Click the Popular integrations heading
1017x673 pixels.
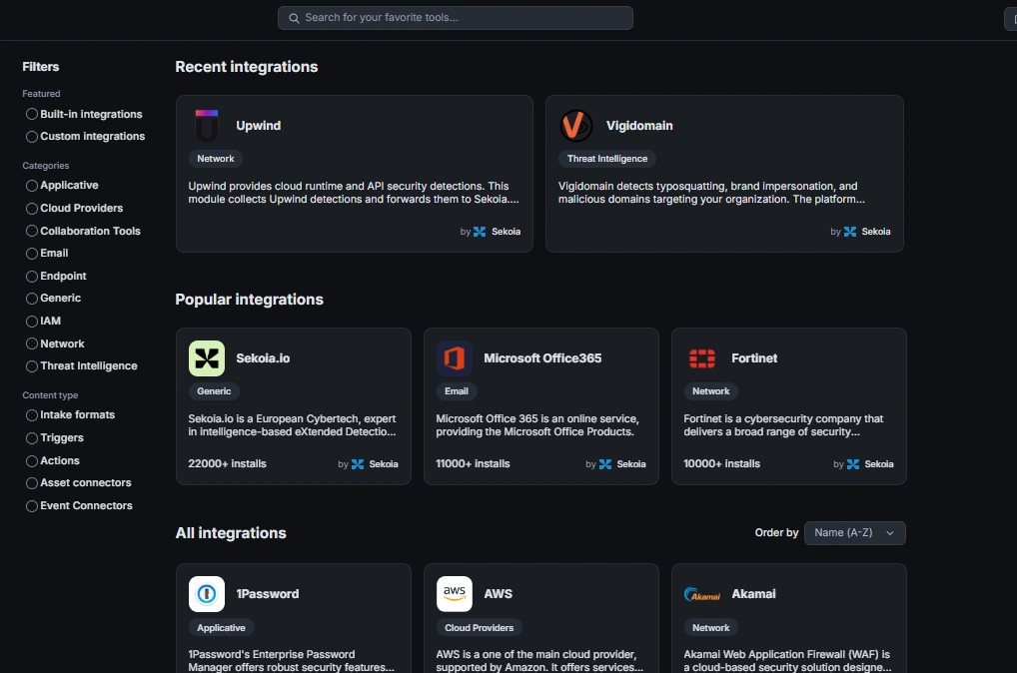(249, 300)
